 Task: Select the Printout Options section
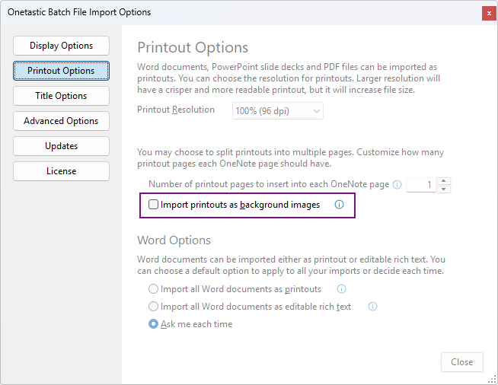click(61, 71)
